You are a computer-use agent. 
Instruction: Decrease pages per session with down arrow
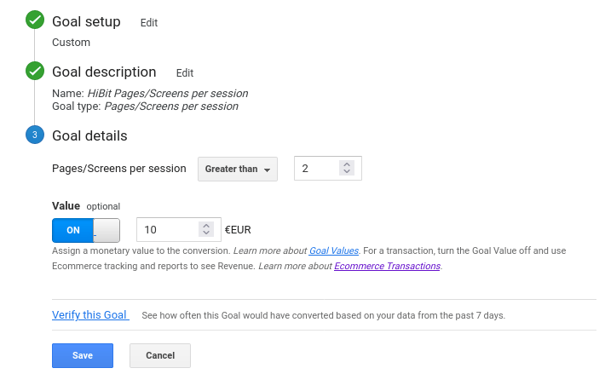[x=347, y=171]
